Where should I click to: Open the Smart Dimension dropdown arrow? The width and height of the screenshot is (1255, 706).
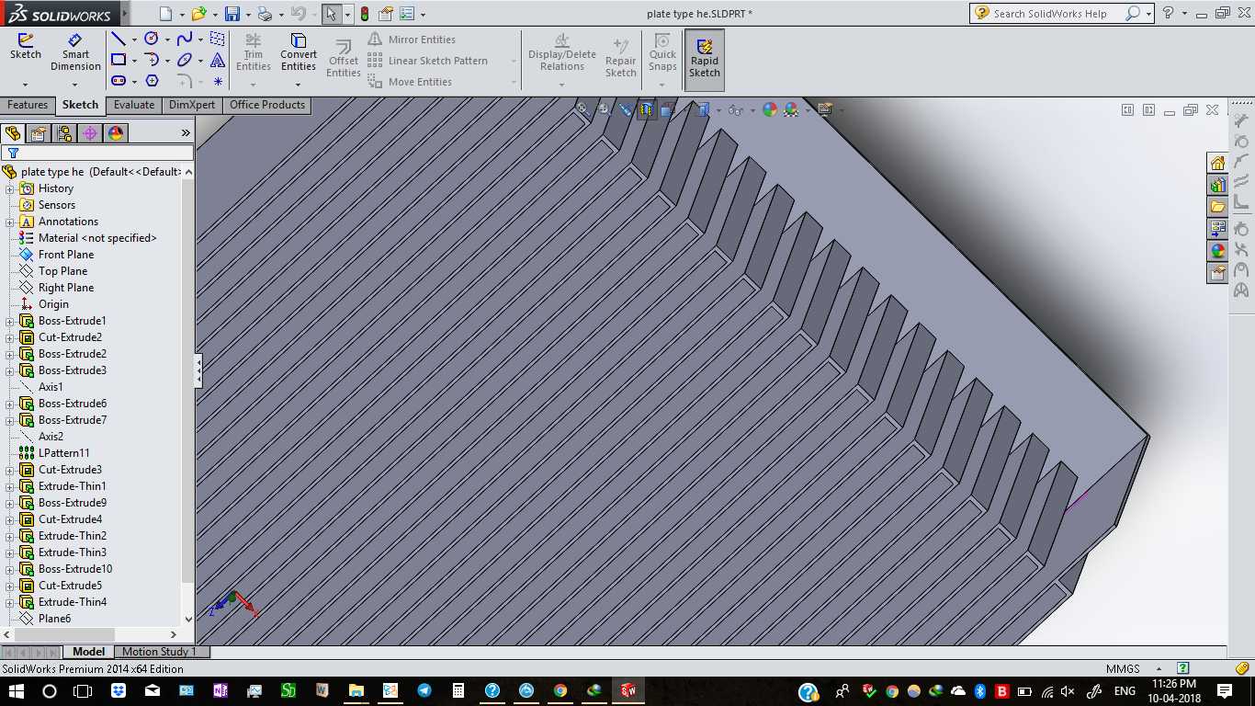[x=75, y=85]
